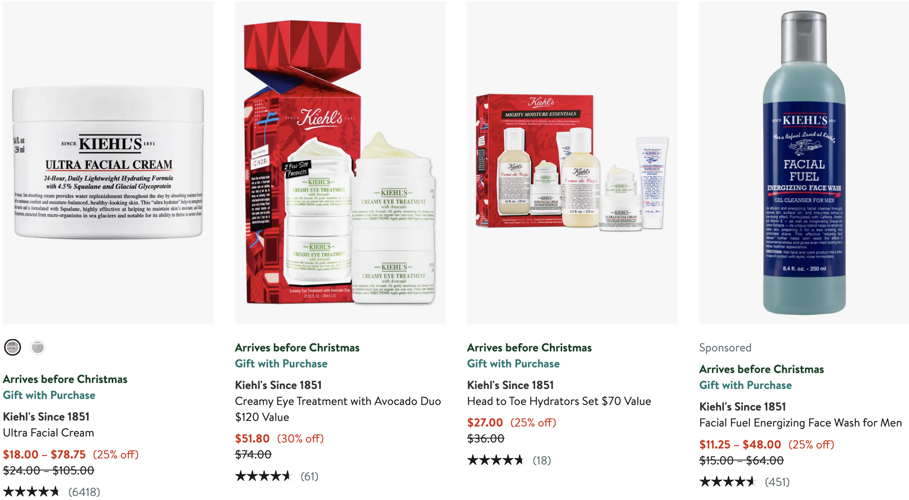The width and height of the screenshot is (909, 500).
Task: Open the Creamy Eye Treatment Duo image
Action: [x=340, y=163]
